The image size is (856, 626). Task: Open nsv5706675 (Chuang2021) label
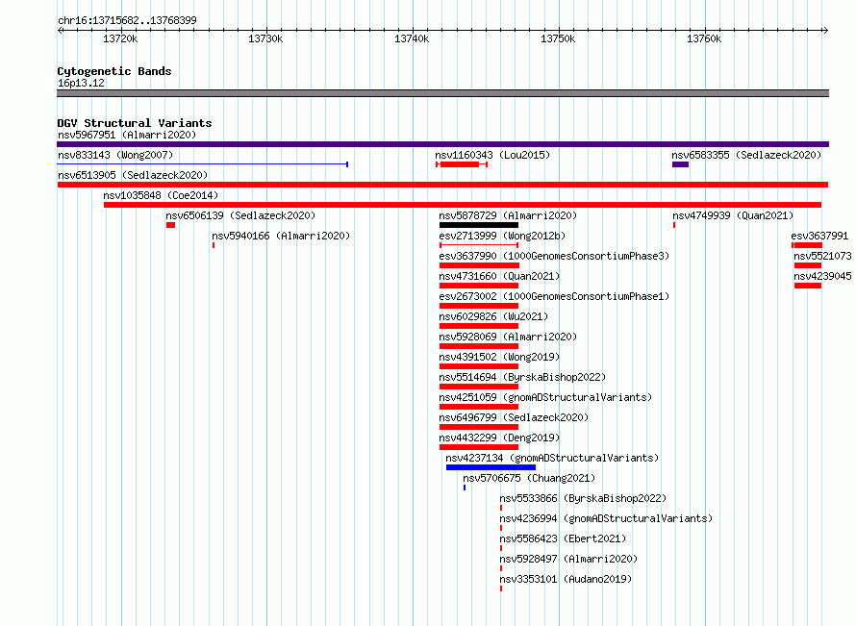[x=529, y=478]
